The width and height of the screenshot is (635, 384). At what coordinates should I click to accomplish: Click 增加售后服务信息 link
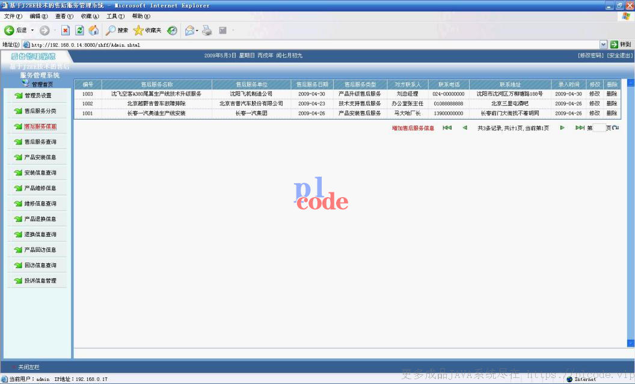413,128
